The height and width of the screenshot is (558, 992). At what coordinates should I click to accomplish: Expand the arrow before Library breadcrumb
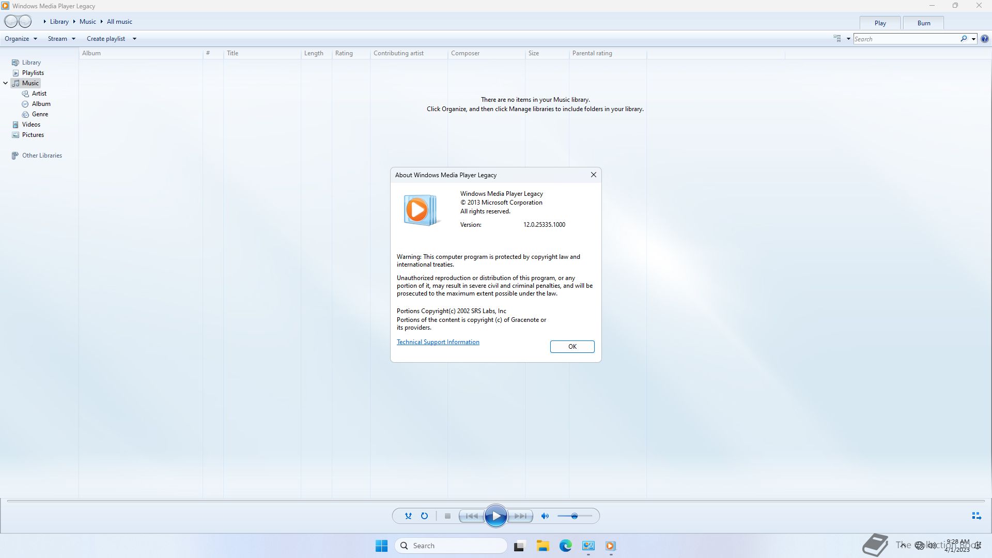tap(45, 22)
